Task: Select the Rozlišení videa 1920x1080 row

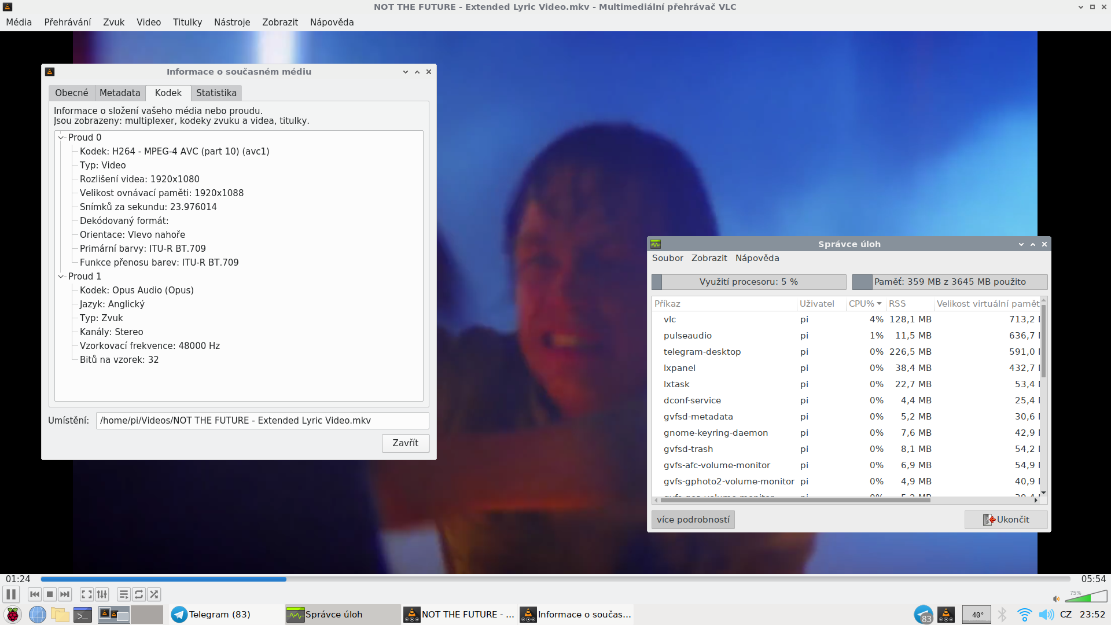Action: [x=139, y=179]
